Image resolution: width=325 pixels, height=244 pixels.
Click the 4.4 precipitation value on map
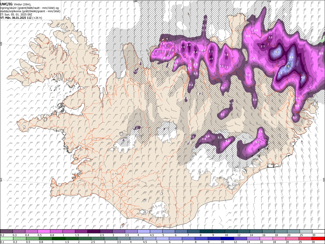[291, 57]
